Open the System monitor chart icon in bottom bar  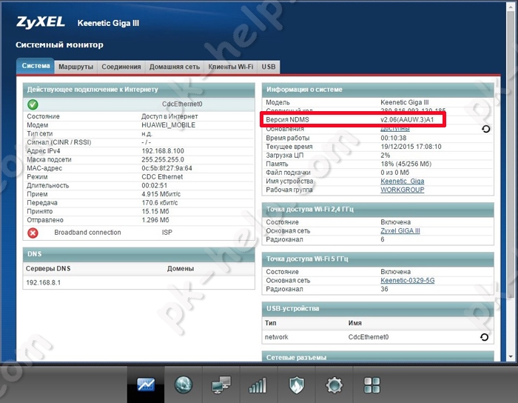[145, 385]
